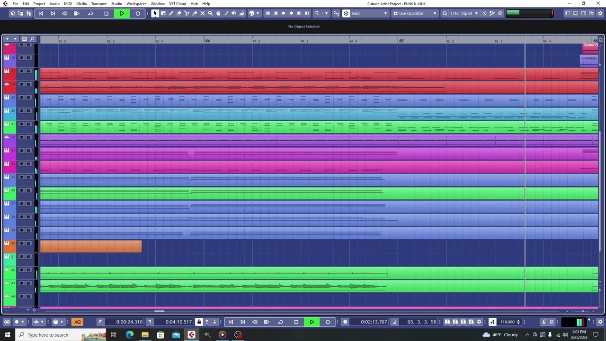
Task: Click the Add Track plus button
Action: [x=7, y=39]
